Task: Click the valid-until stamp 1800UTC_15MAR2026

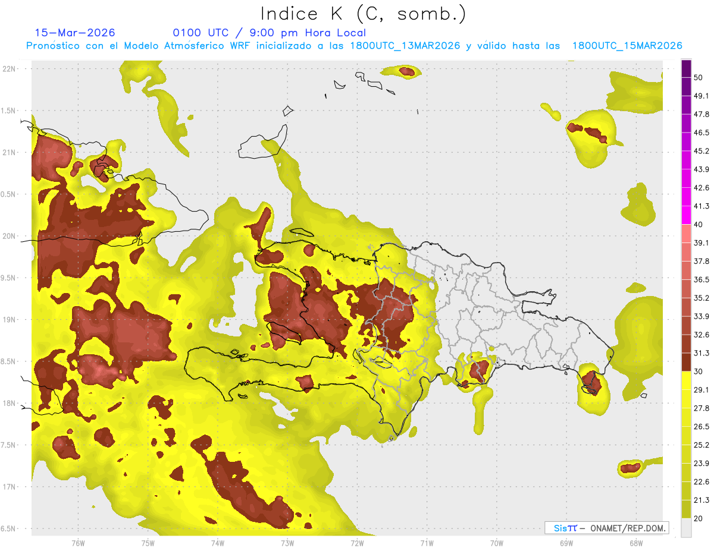Action: point(627,46)
